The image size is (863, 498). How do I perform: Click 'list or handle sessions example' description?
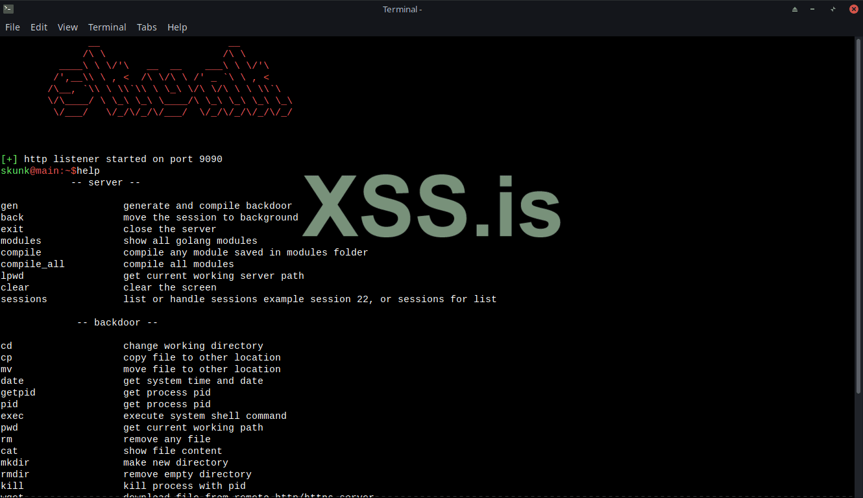pyautogui.click(x=310, y=300)
